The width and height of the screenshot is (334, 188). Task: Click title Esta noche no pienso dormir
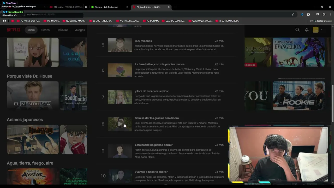(x=154, y=145)
